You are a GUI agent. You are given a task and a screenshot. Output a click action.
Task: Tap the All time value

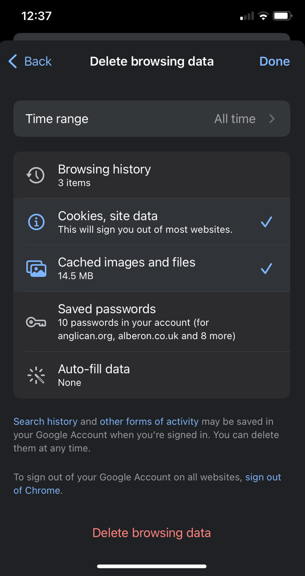(235, 119)
